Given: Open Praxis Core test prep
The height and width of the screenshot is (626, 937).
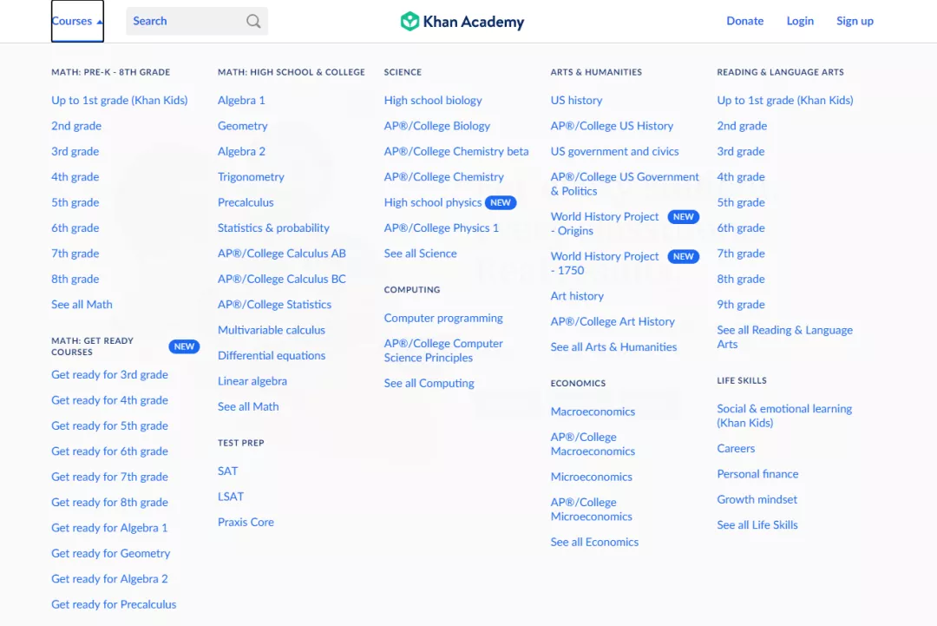Looking at the screenshot, I should 246,522.
